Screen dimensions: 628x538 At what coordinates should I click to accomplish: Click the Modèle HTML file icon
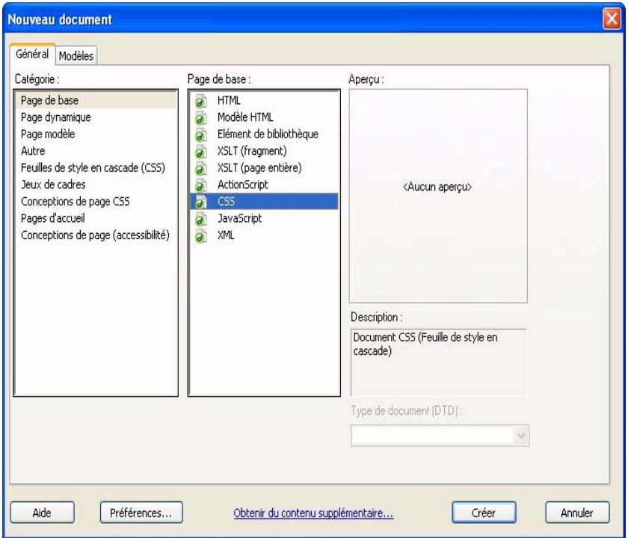click(x=201, y=118)
